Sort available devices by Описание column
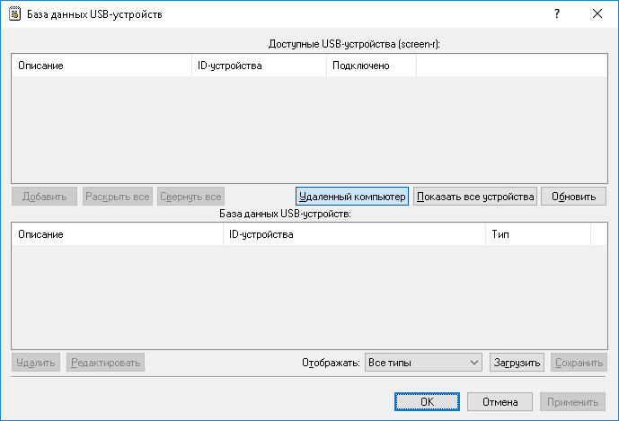Viewport: 619px width, 421px height. [101, 66]
